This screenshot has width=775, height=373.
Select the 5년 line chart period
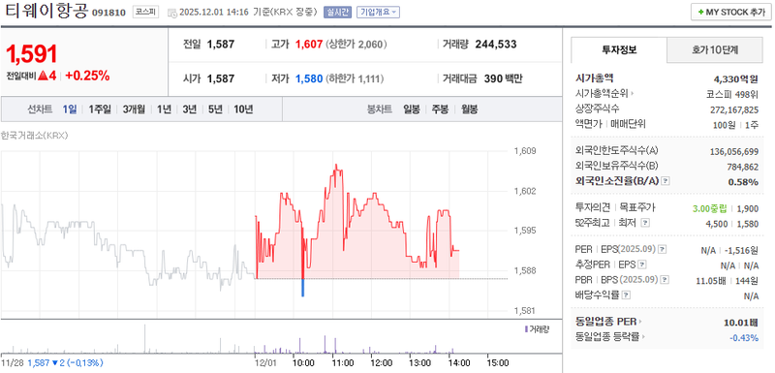(x=215, y=109)
